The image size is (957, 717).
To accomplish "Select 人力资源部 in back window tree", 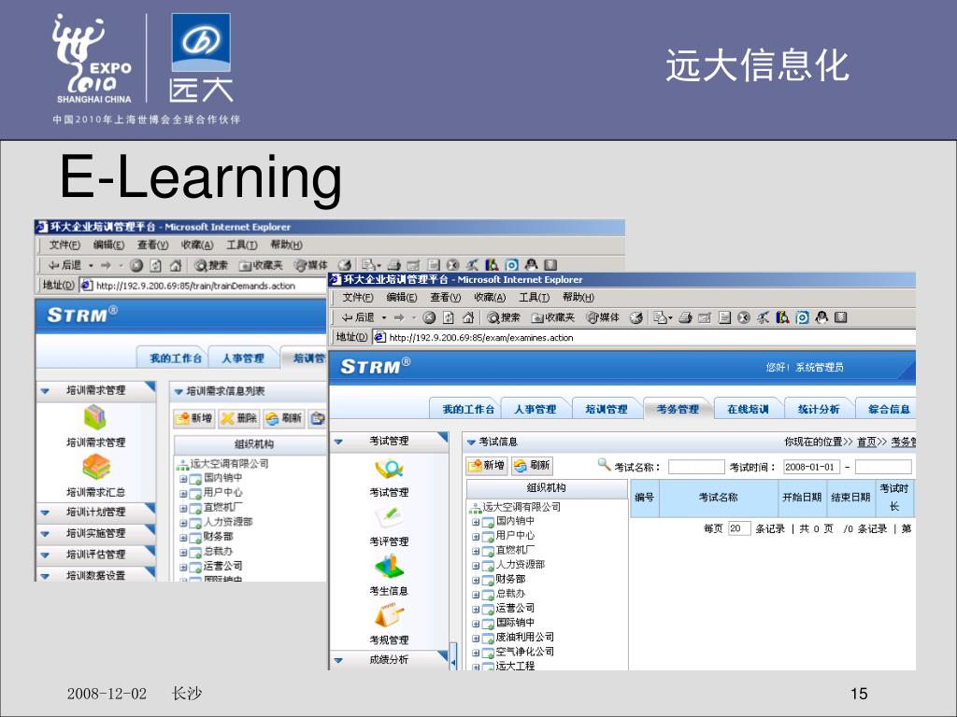I will (x=228, y=522).
